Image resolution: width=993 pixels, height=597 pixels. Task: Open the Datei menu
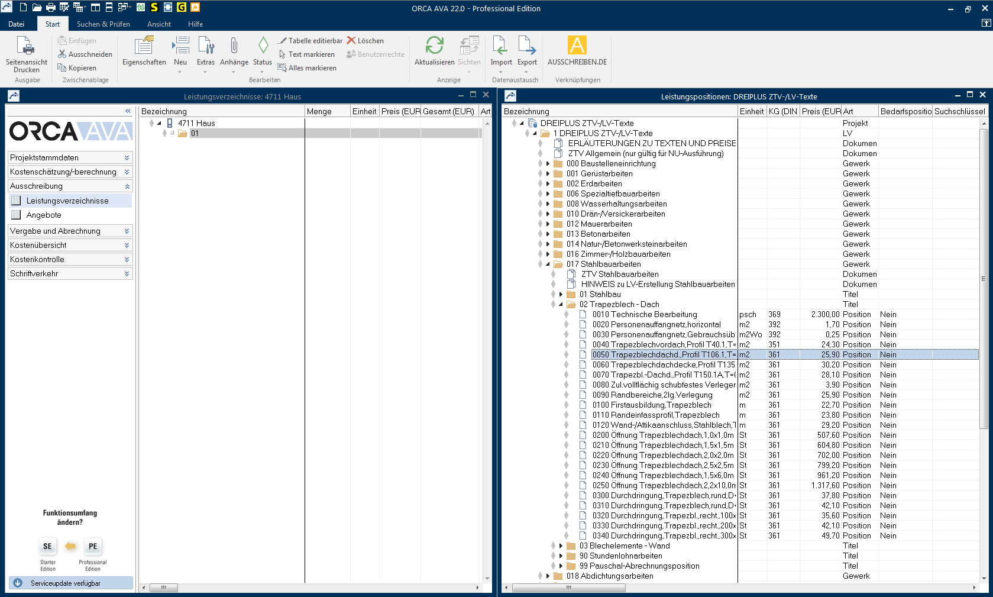(17, 24)
